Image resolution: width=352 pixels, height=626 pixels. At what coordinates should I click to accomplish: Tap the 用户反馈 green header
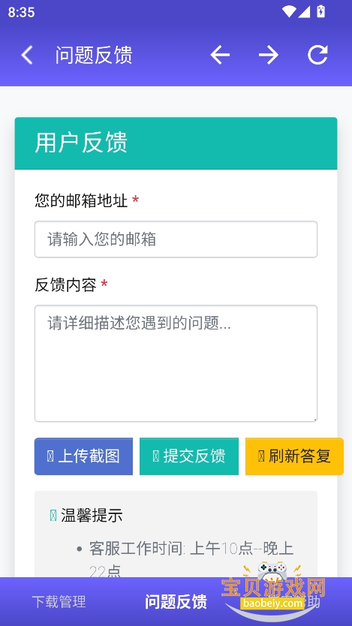tap(176, 143)
